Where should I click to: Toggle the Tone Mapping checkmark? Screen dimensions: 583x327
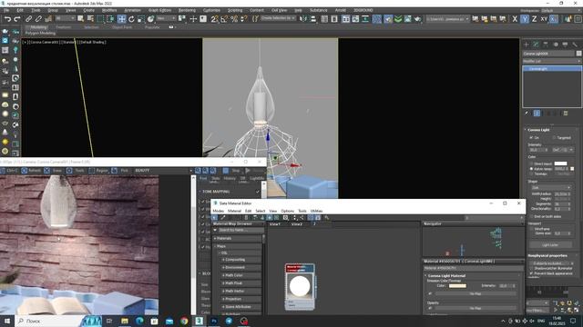click(x=257, y=192)
